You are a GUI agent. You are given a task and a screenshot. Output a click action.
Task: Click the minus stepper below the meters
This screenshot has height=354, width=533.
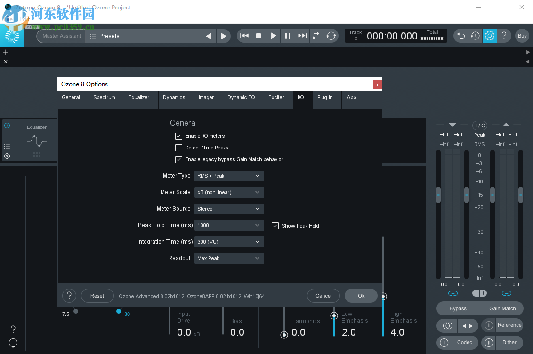(x=476, y=293)
